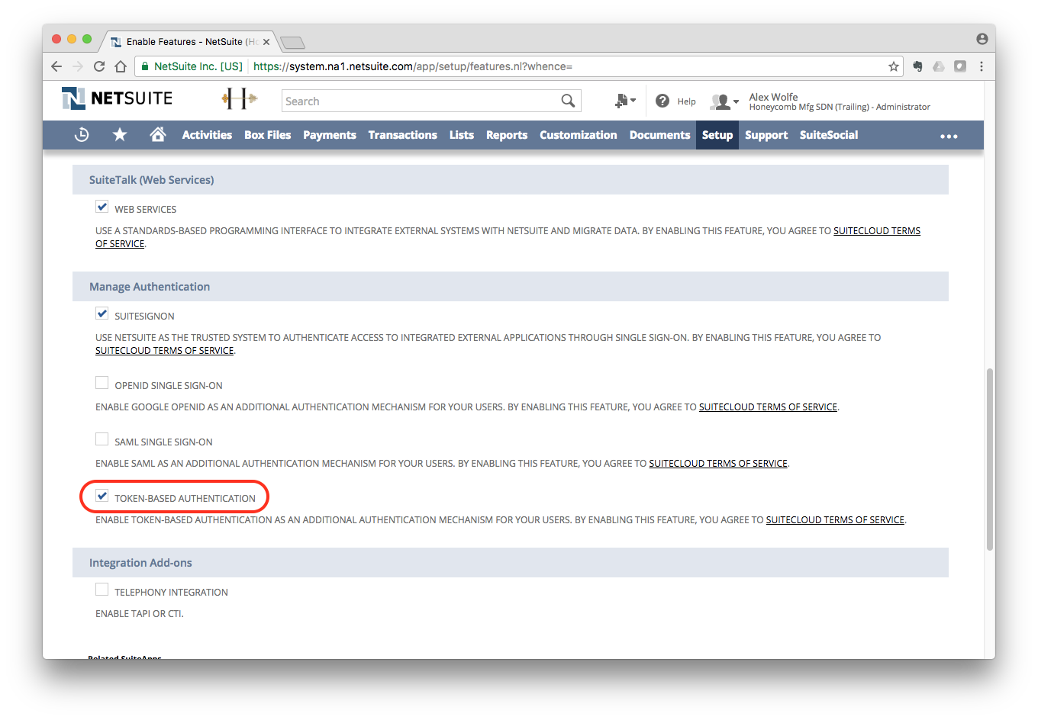The height and width of the screenshot is (720, 1038).
Task: Enable Telephony Integration checkbox
Action: coord(102,589)
